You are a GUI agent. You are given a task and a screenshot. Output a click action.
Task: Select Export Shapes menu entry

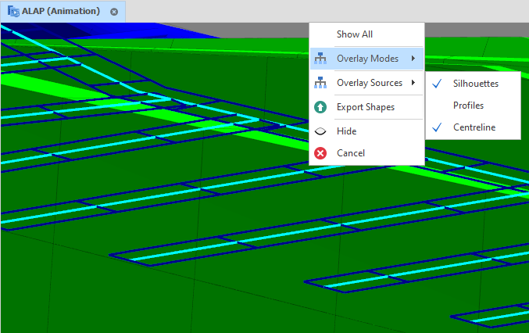coord(366,107)
